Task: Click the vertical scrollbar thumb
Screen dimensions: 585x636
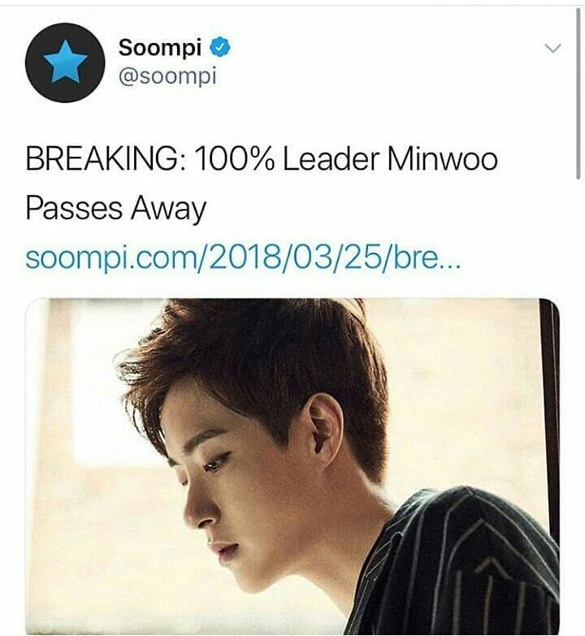Action: click(x=578, y=93)
